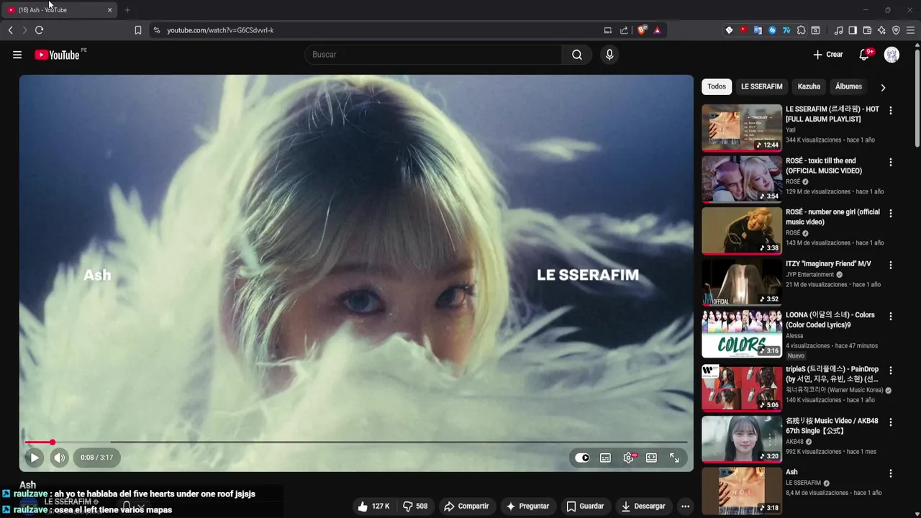Open the Brave Shields lion icon

point(642,30)
